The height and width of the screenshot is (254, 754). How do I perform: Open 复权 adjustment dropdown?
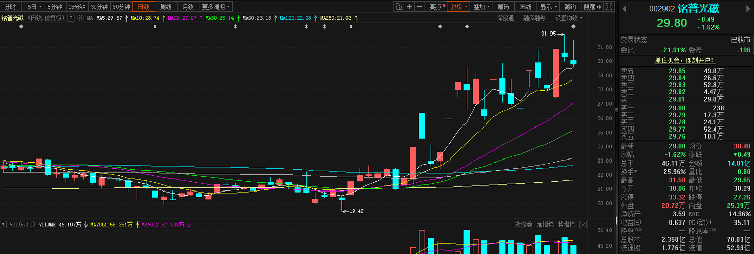(458, 7)
